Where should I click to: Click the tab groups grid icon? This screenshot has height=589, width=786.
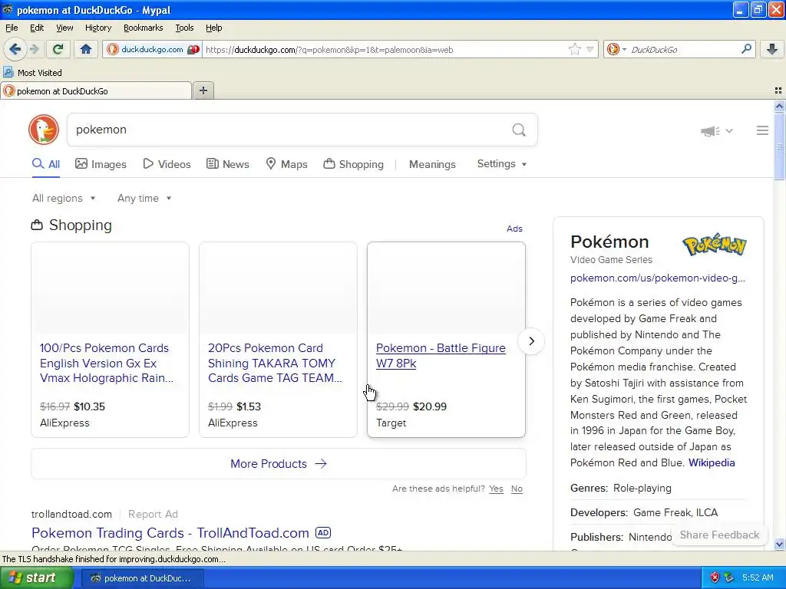click(778, 90)
